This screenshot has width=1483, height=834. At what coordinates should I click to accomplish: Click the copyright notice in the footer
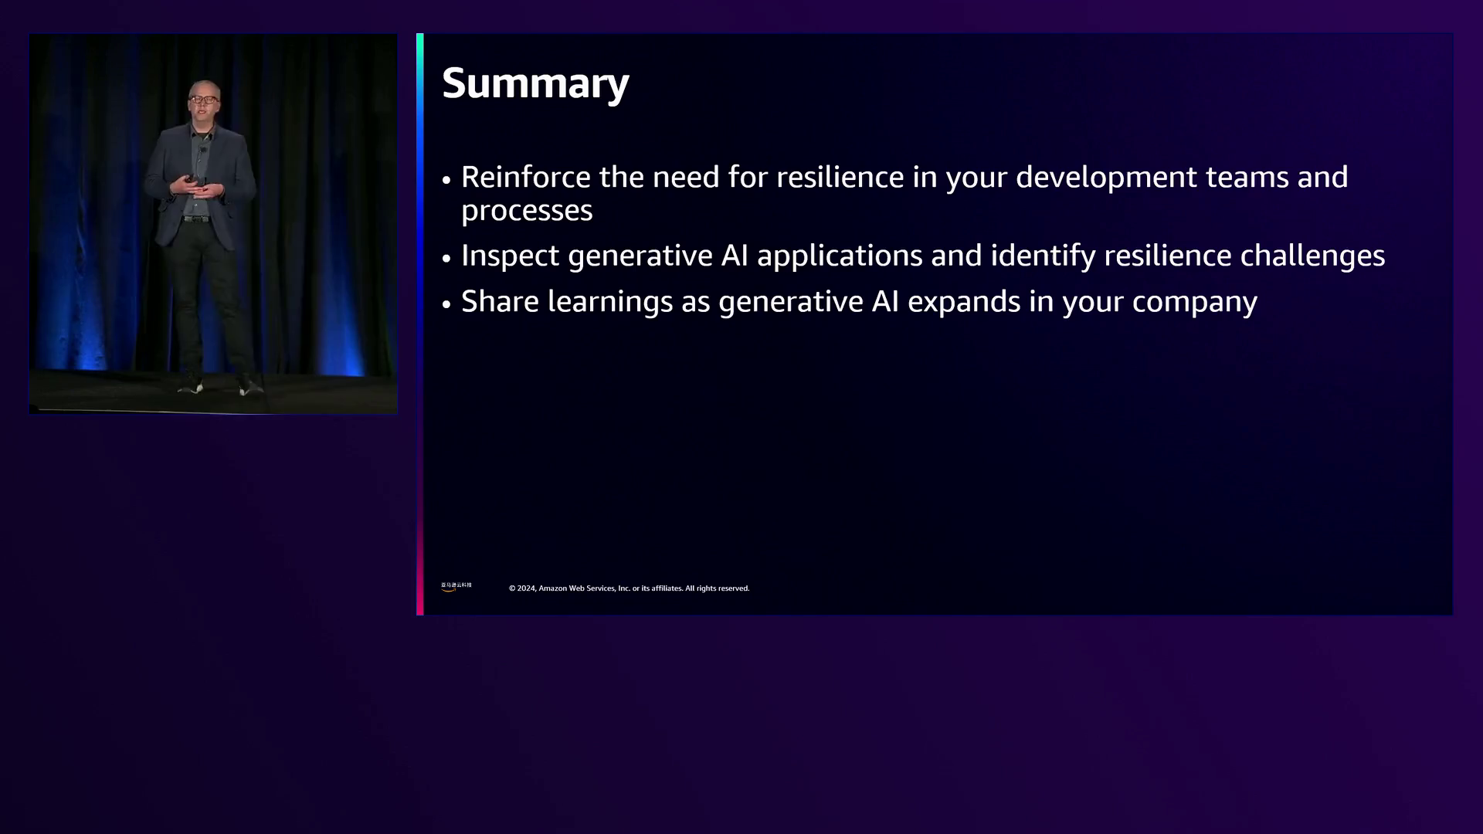(629, 588)
